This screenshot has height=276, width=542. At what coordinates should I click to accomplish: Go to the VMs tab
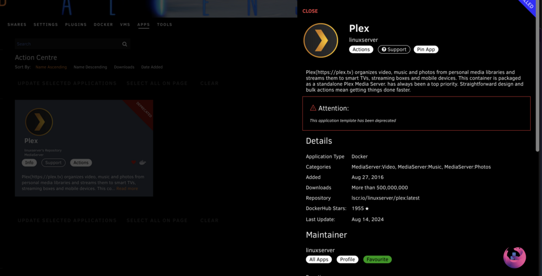point(125,24)
